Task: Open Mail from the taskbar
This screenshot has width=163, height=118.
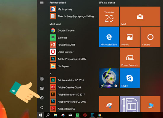Action: click(x=70, y=115)
